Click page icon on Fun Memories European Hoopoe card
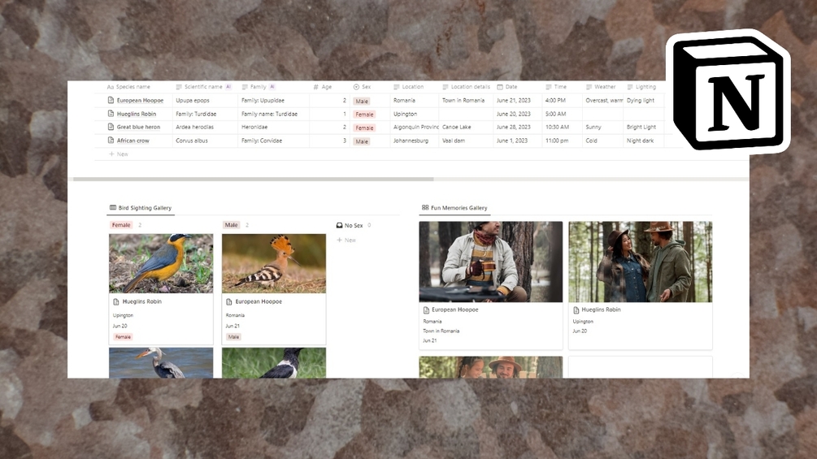The width and height of the screenshot is (817, 459). [x=426, y=310]
